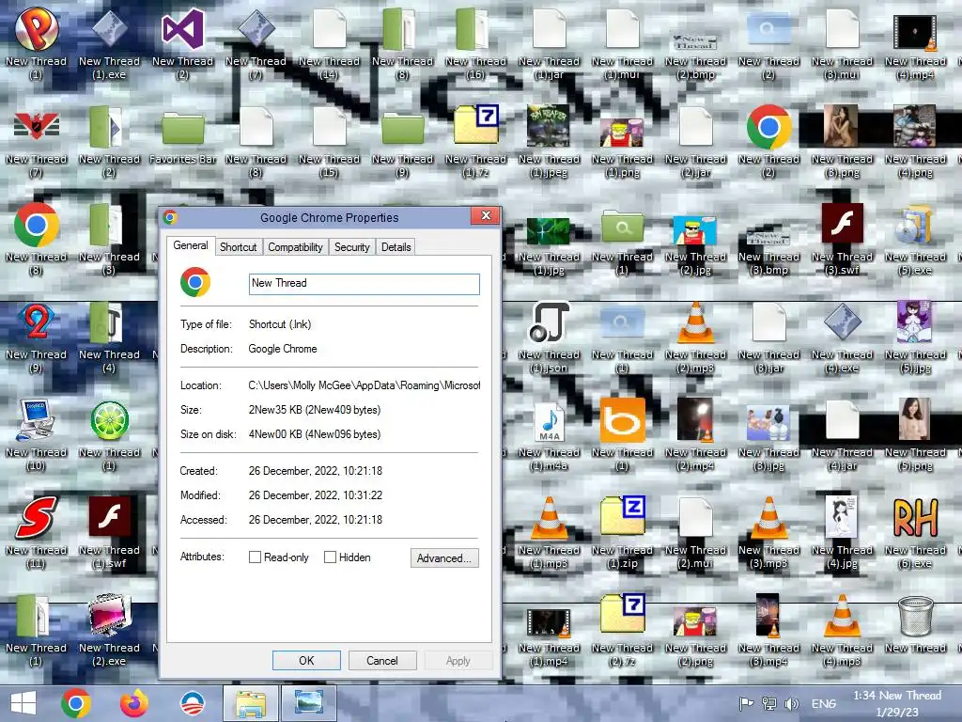Select the Chrome desktop icon New Thread (2)
This screenshot has width=962, height=722.
coord(768,141)
